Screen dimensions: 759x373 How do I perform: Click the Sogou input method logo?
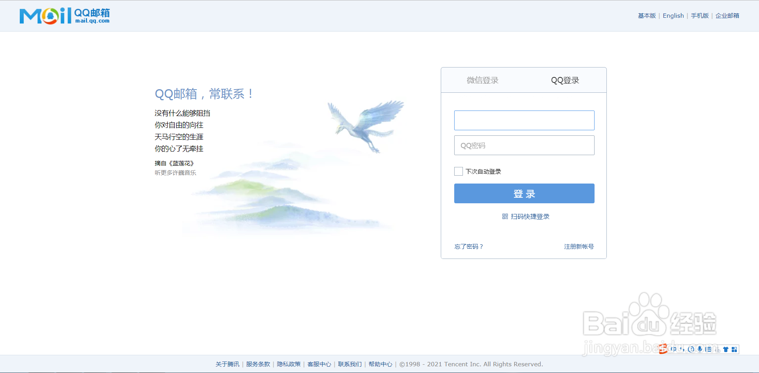click(663, 349)
